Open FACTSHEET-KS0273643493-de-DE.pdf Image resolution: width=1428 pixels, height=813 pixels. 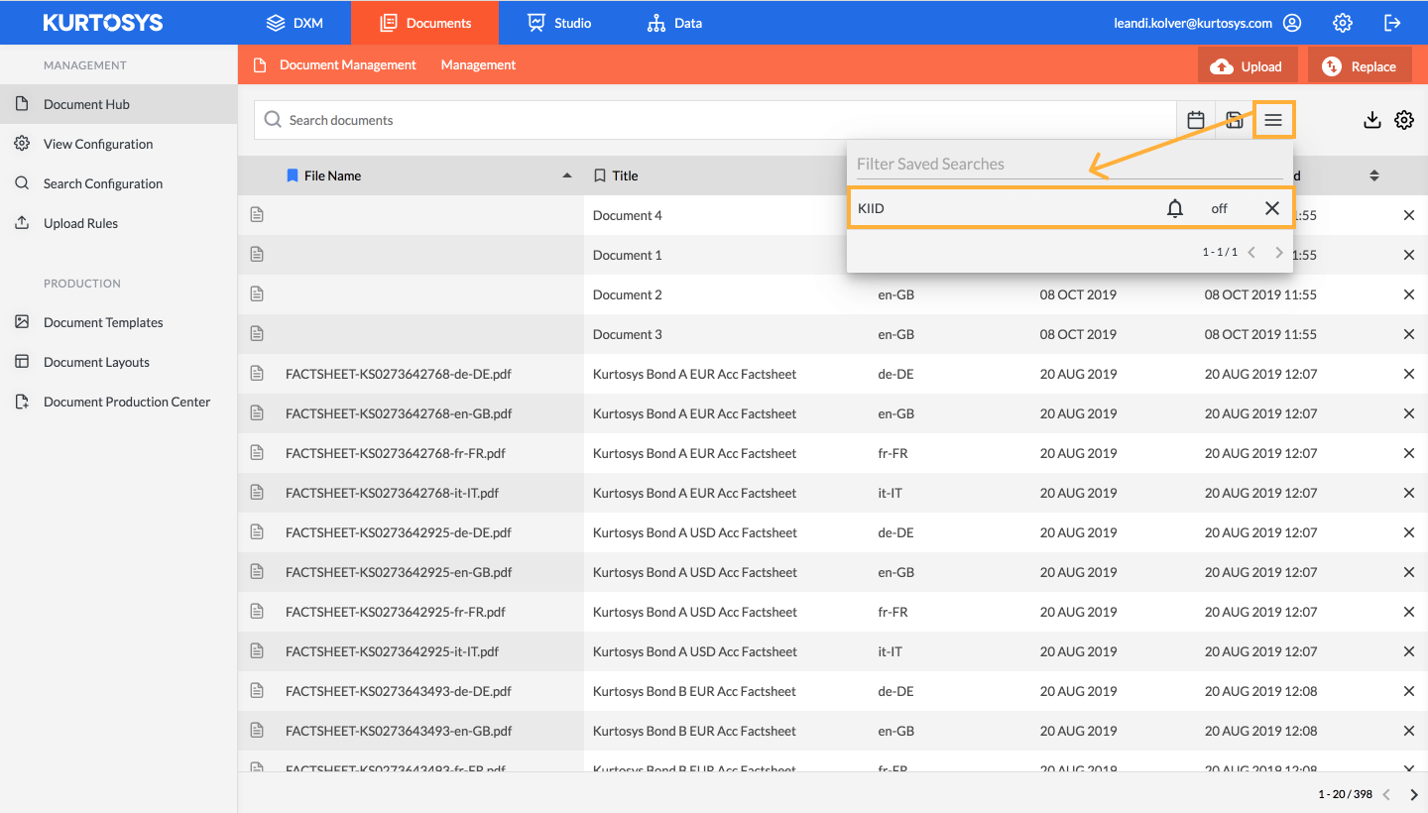click(399, 691)
